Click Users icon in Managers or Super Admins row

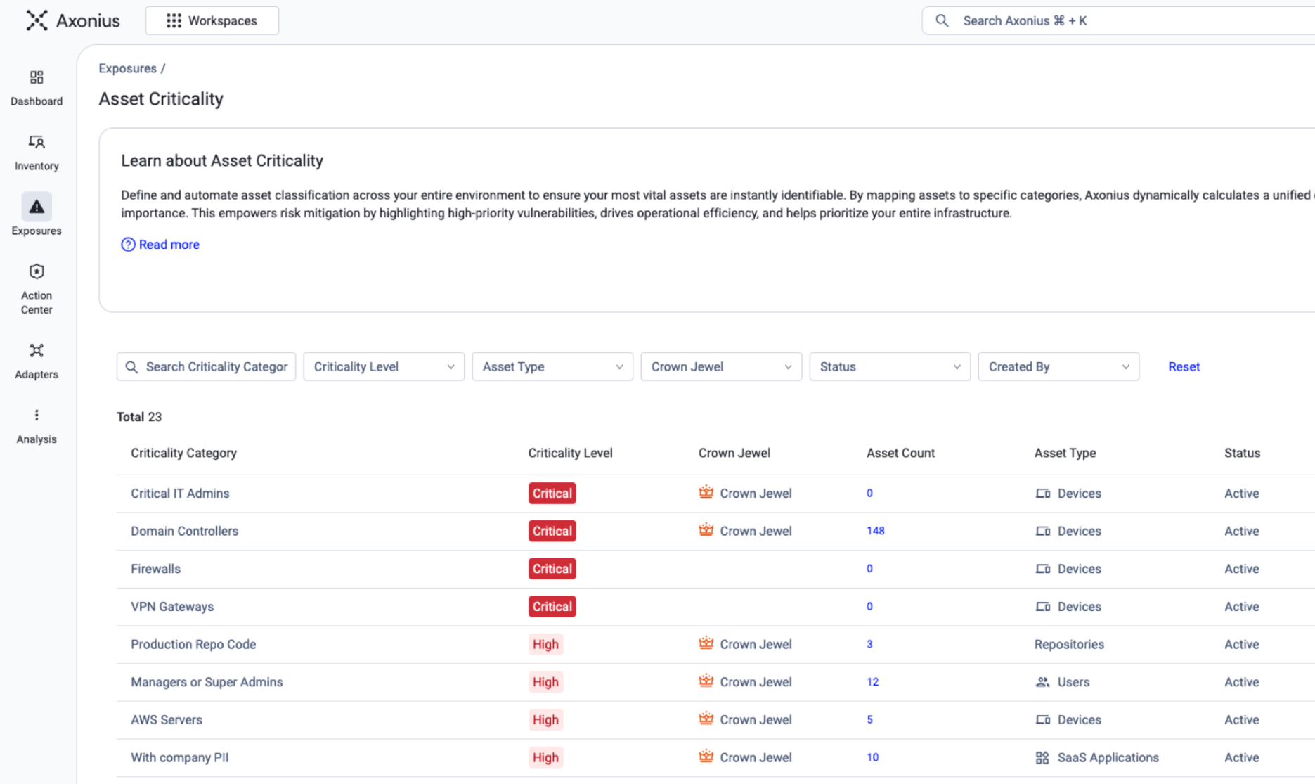point(1043,682)
